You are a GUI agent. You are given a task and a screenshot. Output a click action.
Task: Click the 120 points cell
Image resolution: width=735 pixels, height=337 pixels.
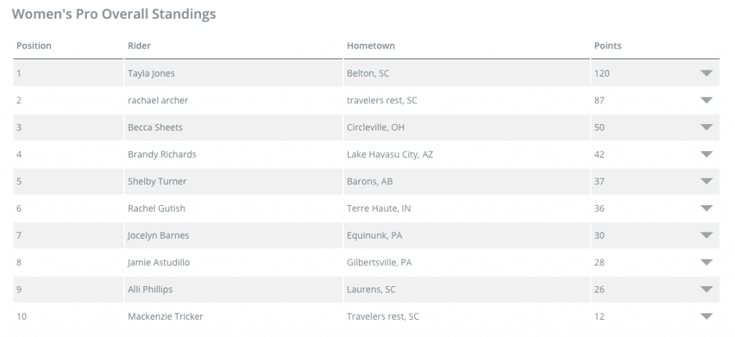pos(602,73)
